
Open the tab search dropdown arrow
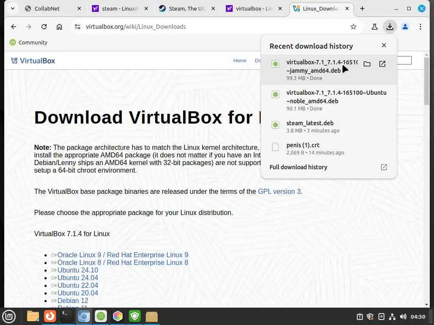coord(12,8)
